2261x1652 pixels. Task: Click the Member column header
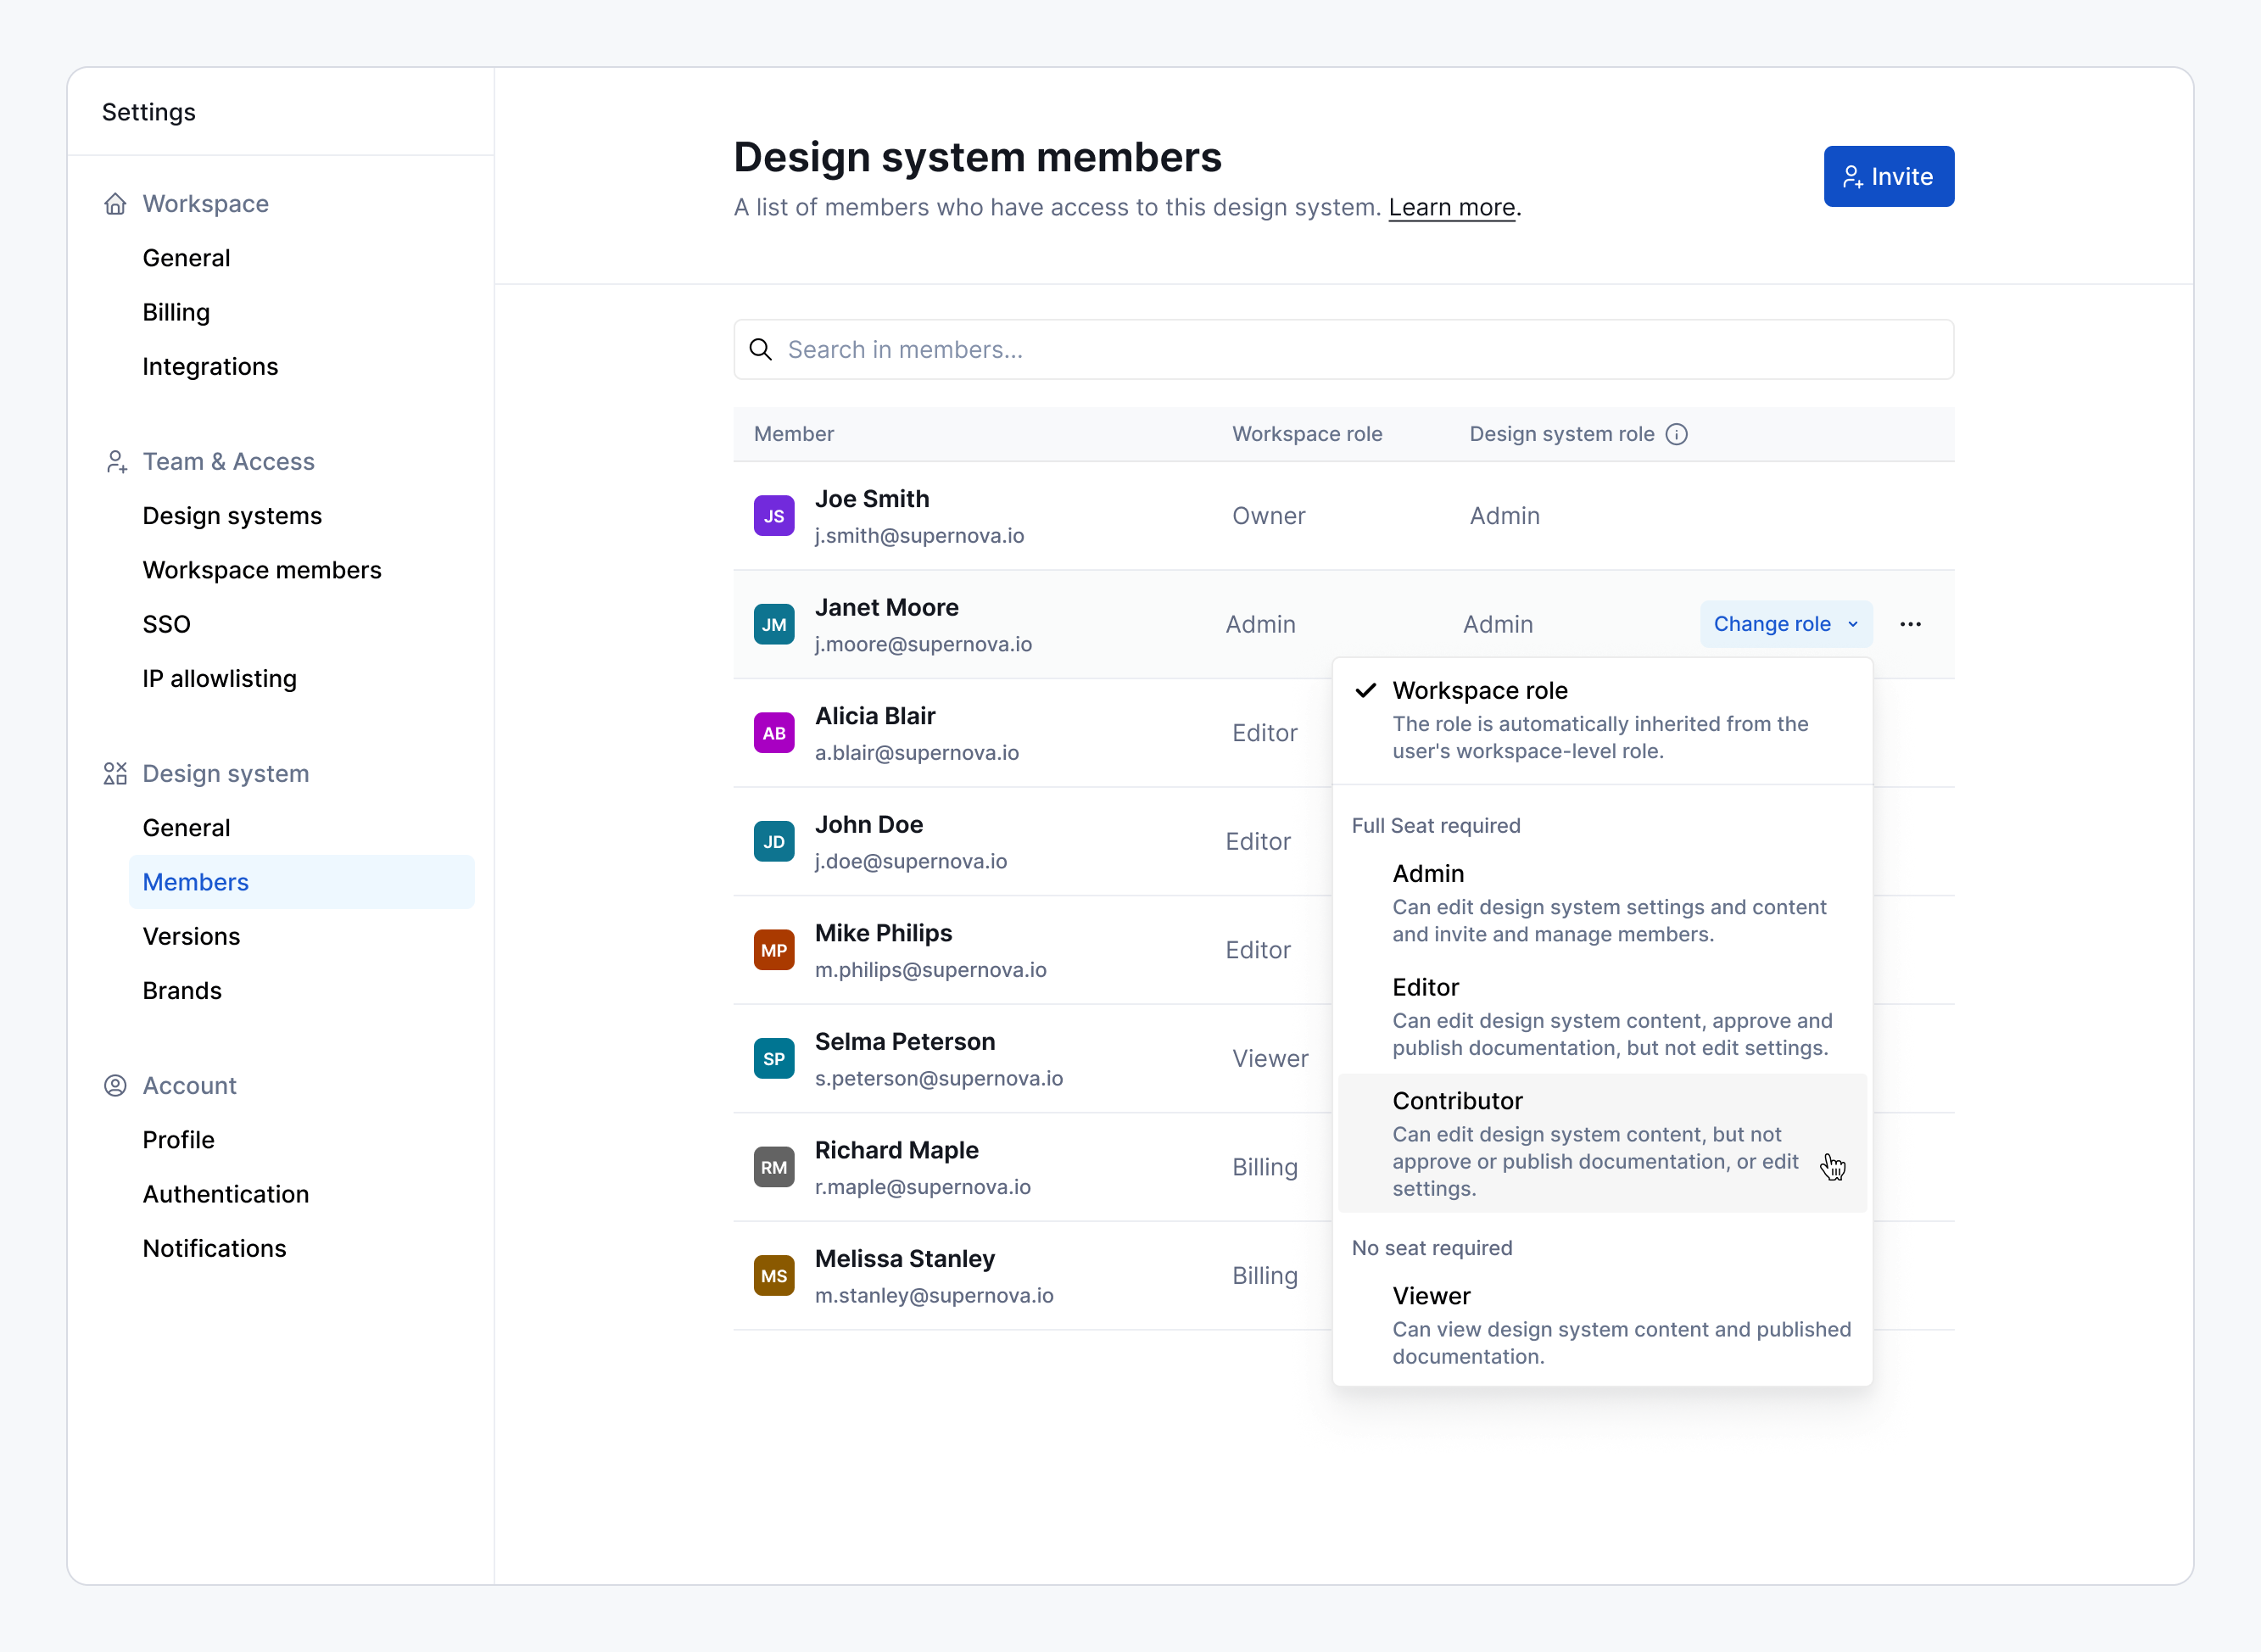pyautogui.click(x=794, y=434)
